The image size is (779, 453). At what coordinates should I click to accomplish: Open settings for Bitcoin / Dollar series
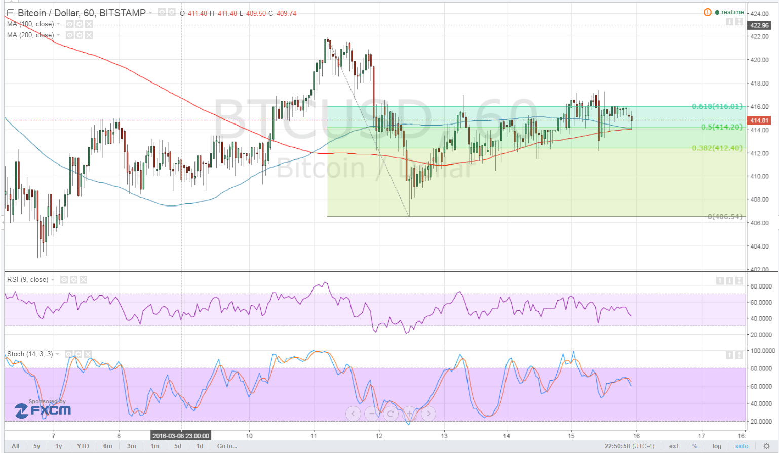point(172,12)
